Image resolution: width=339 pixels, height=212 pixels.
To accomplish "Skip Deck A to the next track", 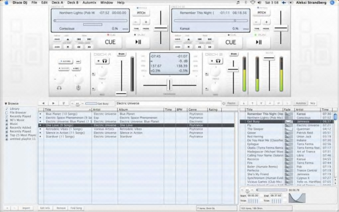I will click(89, 39).
